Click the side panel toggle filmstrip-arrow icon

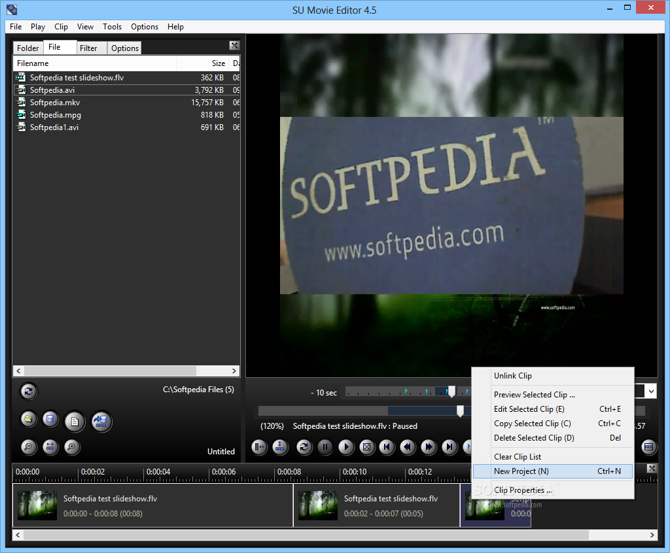coord(259,447)
